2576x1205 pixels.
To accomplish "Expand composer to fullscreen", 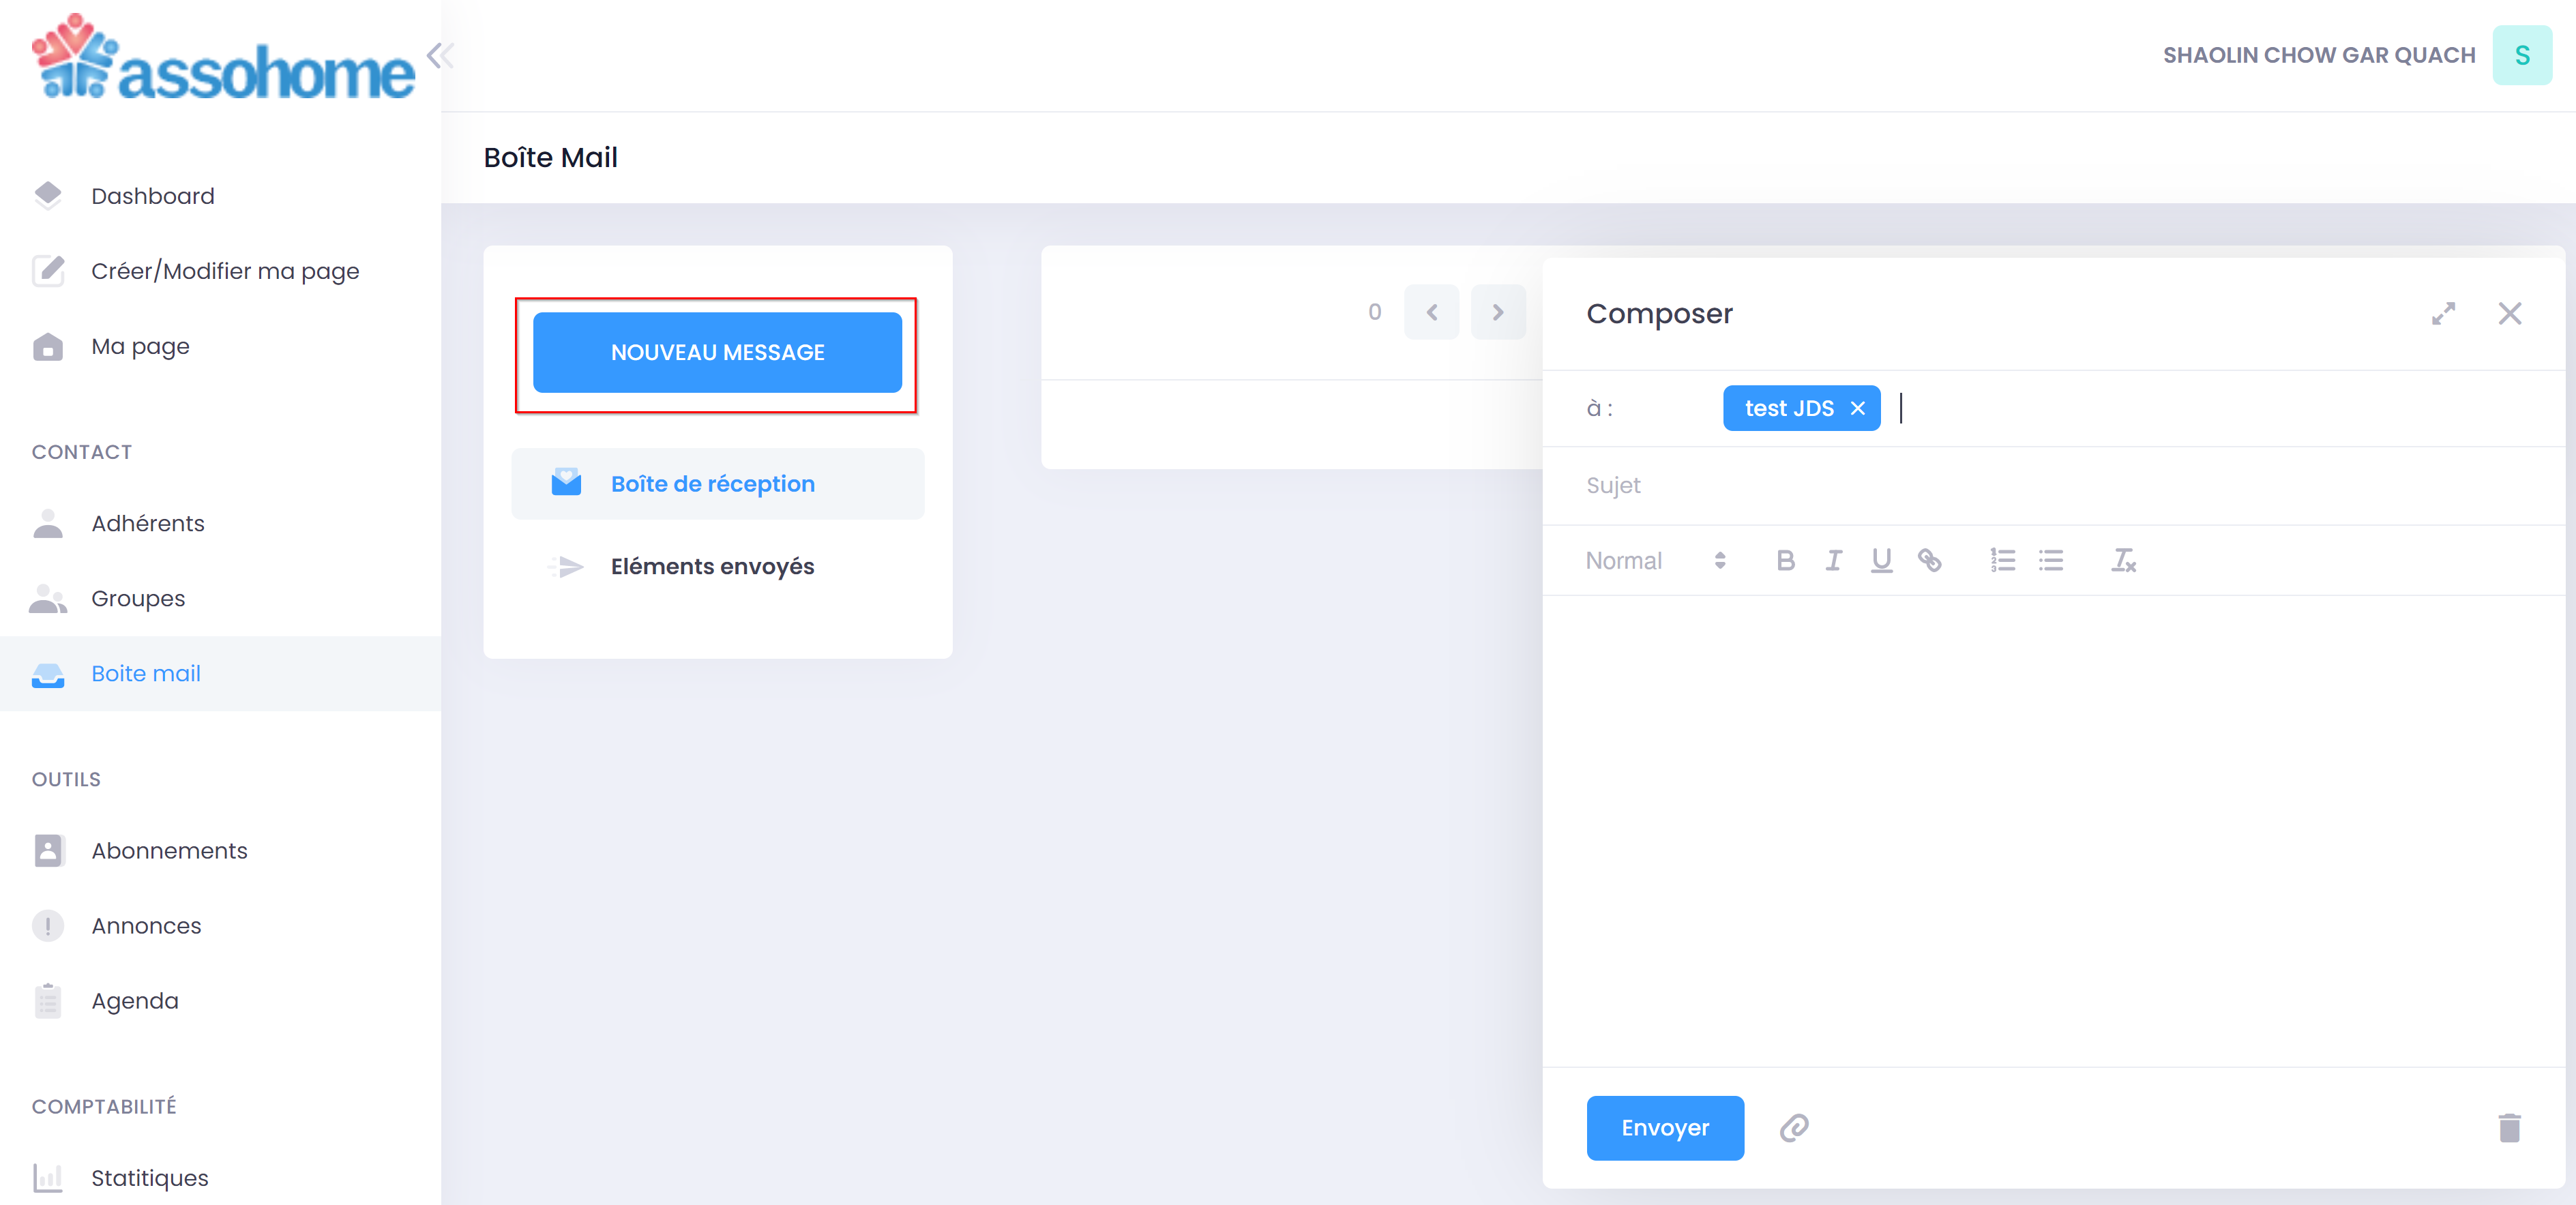I will (x=2443, y=314).
